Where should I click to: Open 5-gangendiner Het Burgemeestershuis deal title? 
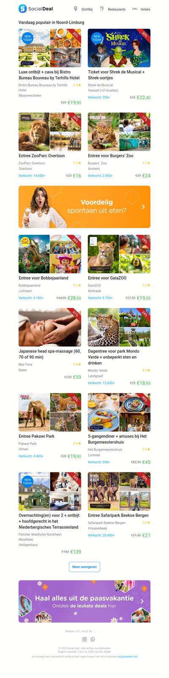(x=117, y=439)
